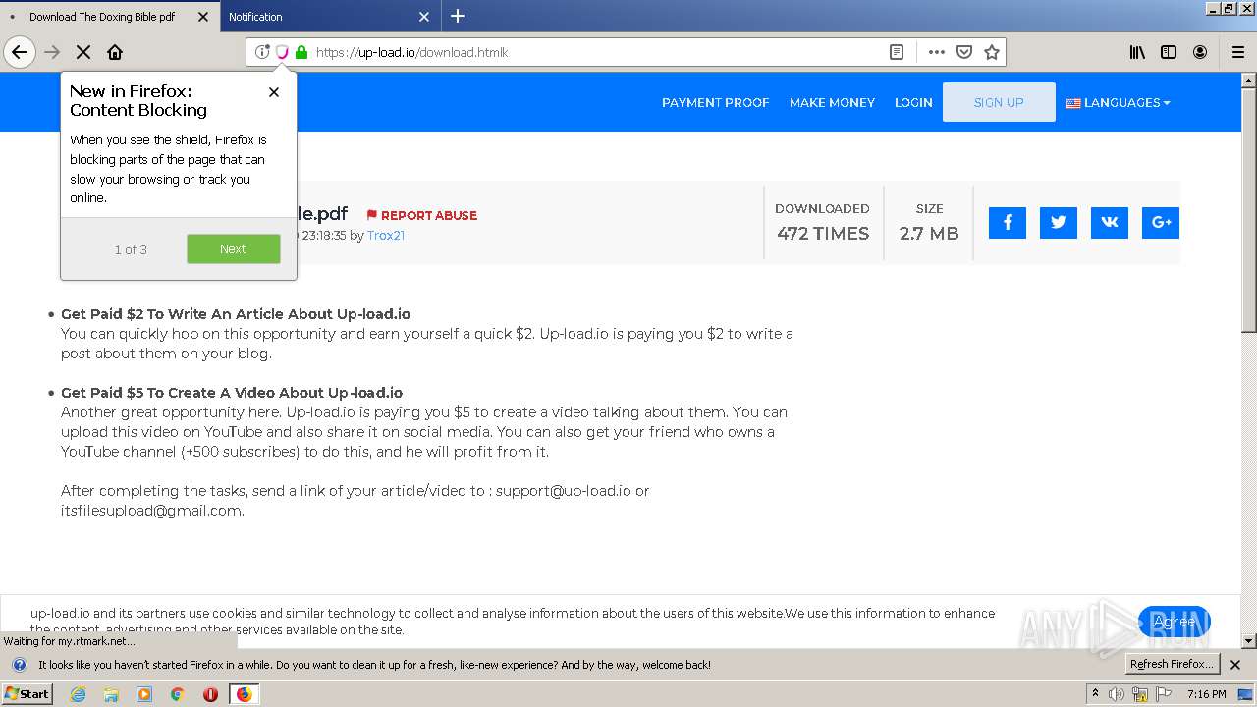Open a new tab with plus button
1257x707 pixels.
458,16
